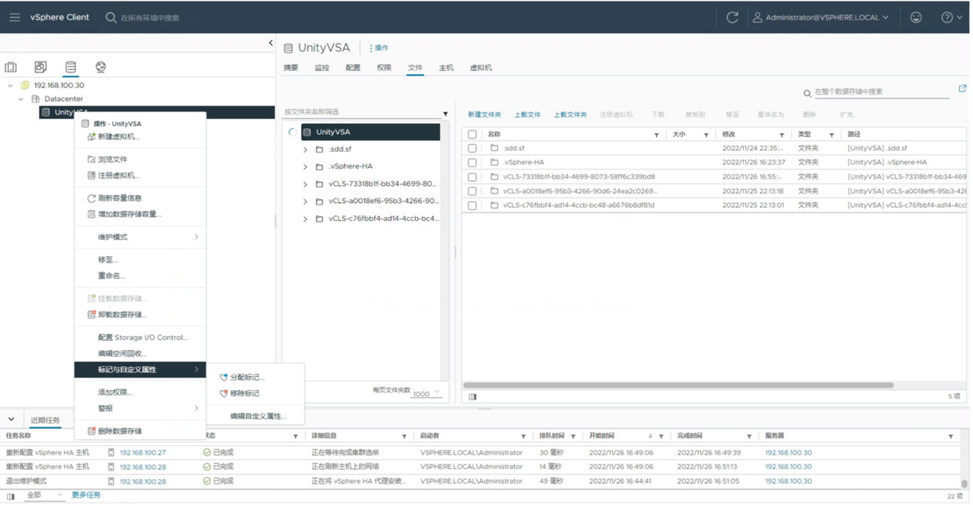
Task: Open the 192.168.100.27 task target link
Action: point(143,453)
